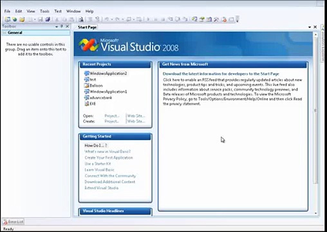Click the Cut scissors icon
Image resolution: width=327 pixels, height=232 pixels.
tap(57, 19)
